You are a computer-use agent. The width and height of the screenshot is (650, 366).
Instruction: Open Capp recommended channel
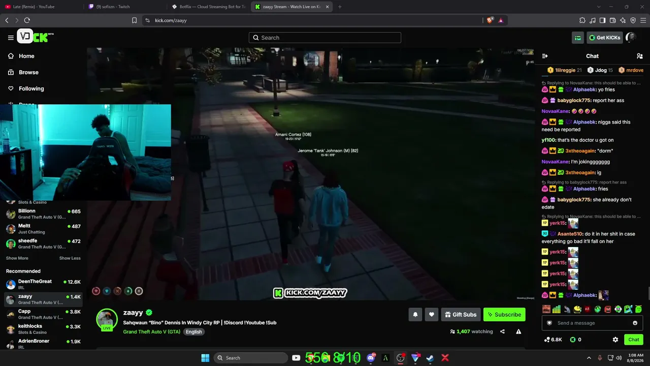click(43, 314)
